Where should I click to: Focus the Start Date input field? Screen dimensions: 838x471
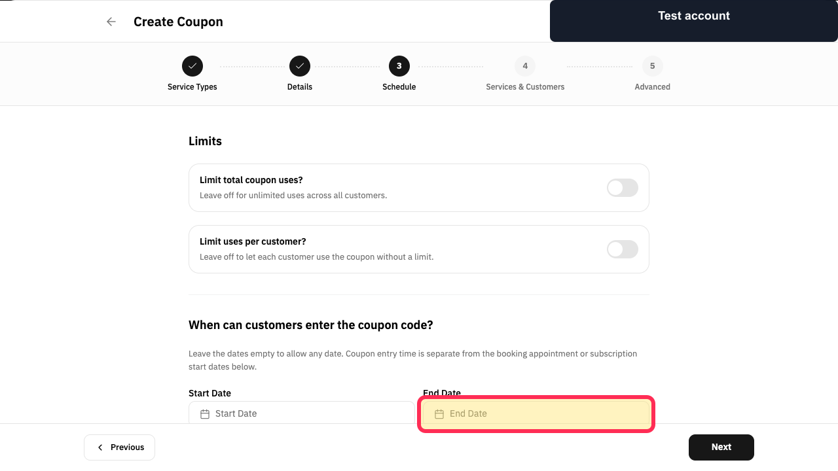(302, 413)
